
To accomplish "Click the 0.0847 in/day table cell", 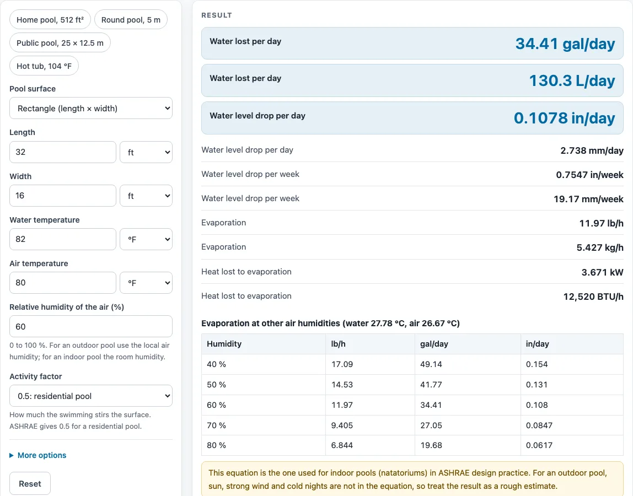I will (x=572, y=425).
